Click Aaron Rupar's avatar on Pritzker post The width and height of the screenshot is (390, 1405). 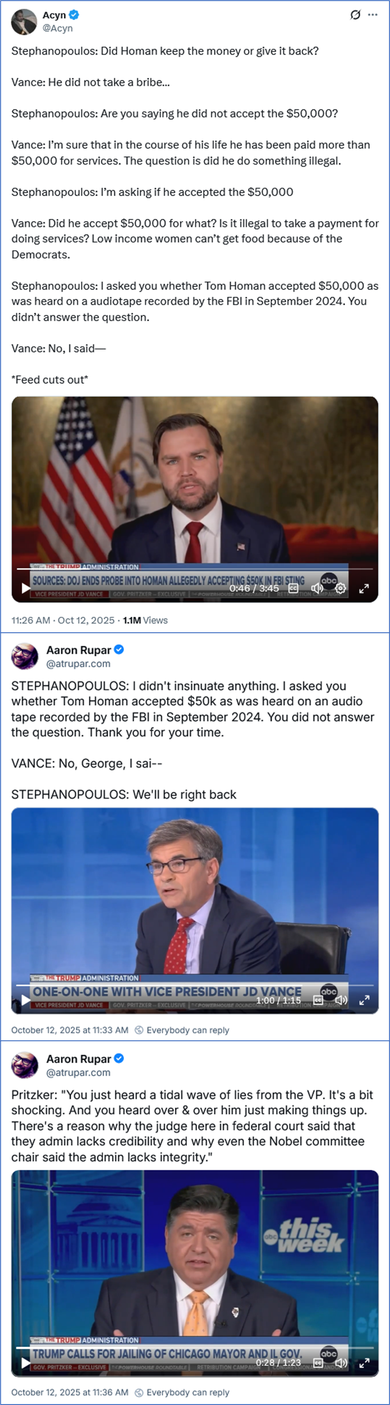pyautogui.click(x=25, y=1065)
